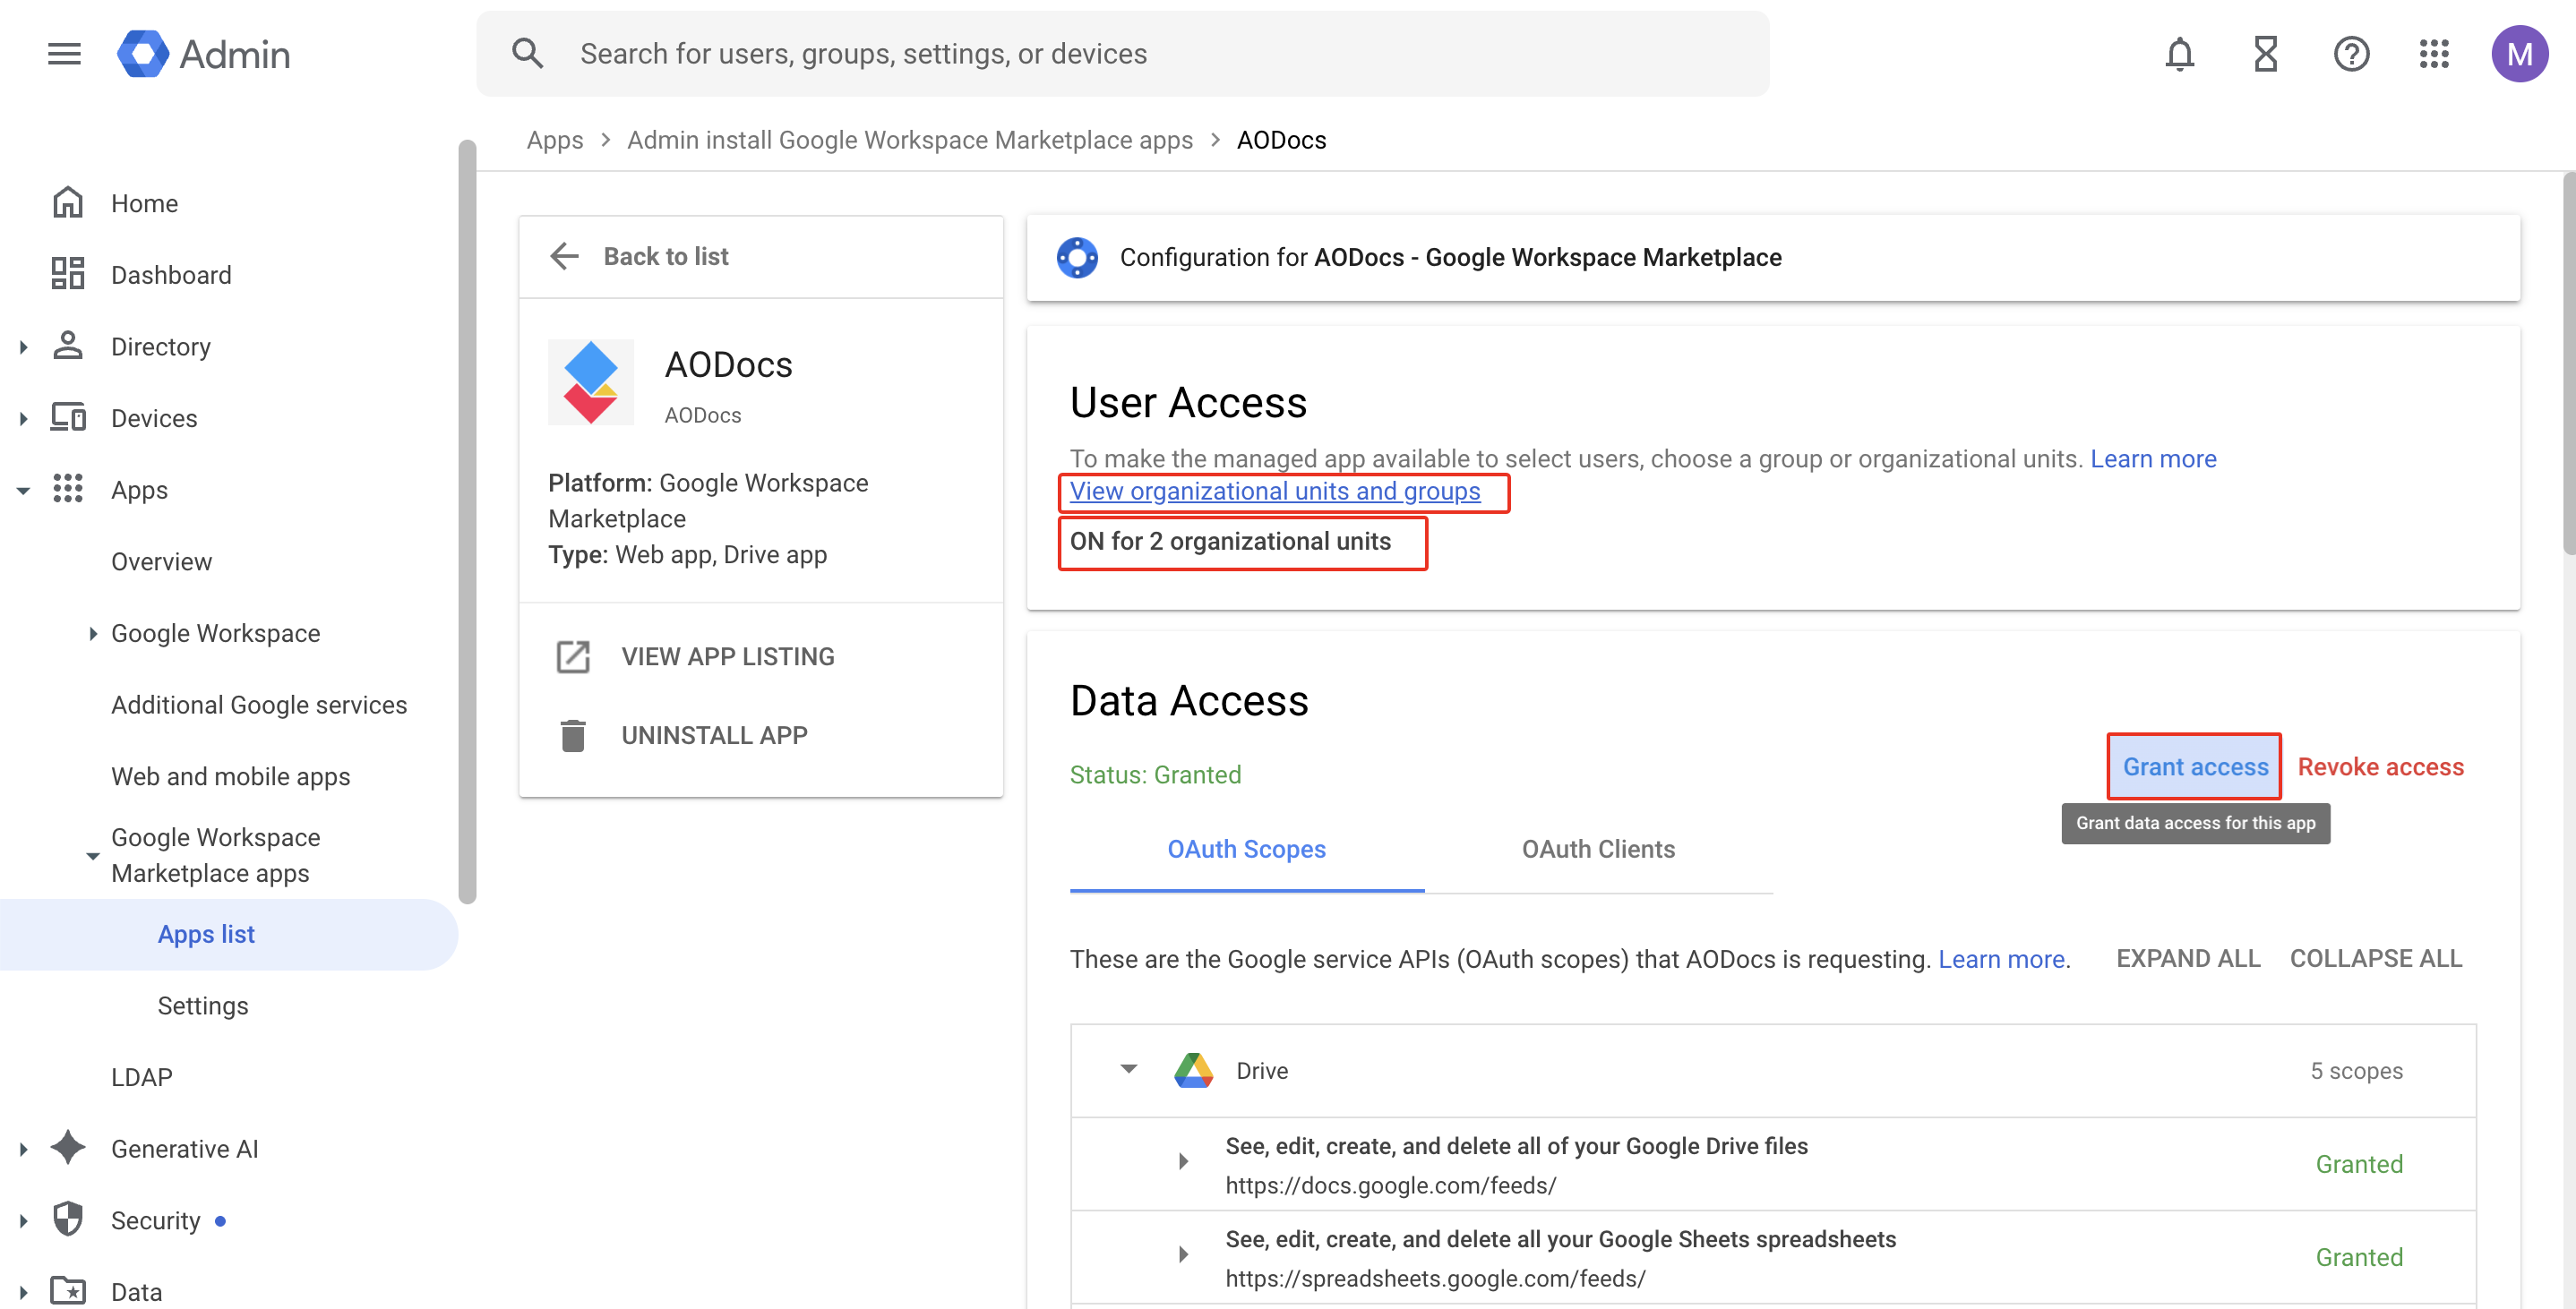Expand the Devices section
2576x1309 pixels.
(x=24, y=418)
